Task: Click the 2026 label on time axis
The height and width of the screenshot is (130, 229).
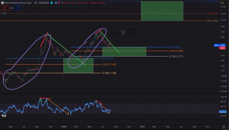Action: [x=64, y=127]
